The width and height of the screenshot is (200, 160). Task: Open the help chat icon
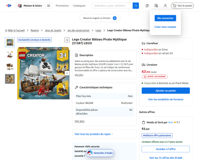pyautogui.click(x=147, y=5)
